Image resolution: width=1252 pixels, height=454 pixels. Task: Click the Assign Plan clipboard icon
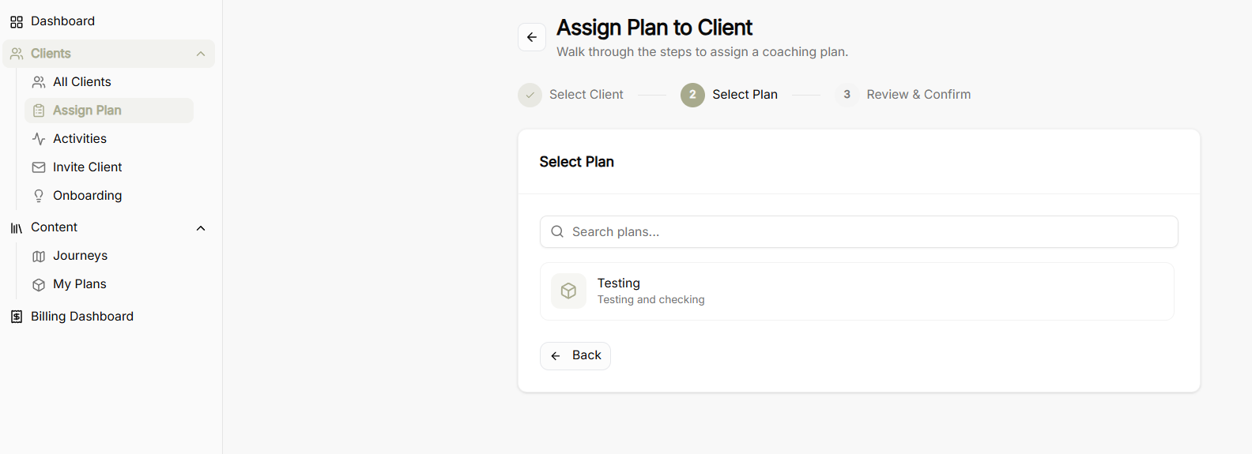click(x=39, y=111)
